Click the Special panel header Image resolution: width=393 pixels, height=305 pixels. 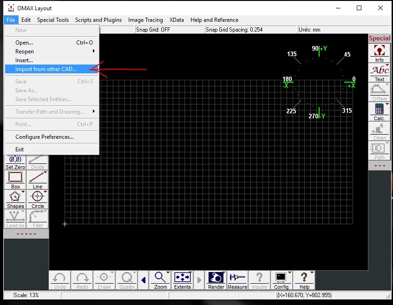(x=379, y=39)
